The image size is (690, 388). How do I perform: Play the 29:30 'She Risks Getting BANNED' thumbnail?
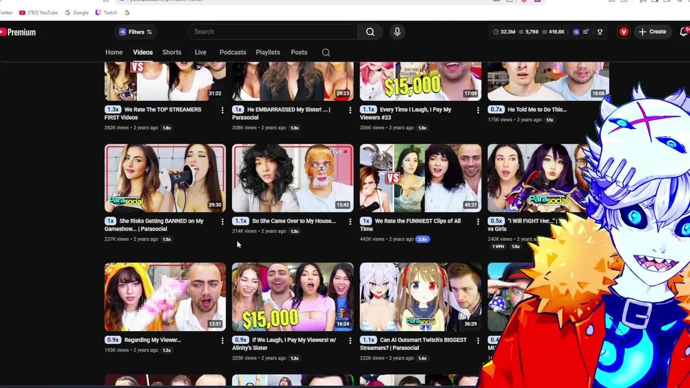165,178
